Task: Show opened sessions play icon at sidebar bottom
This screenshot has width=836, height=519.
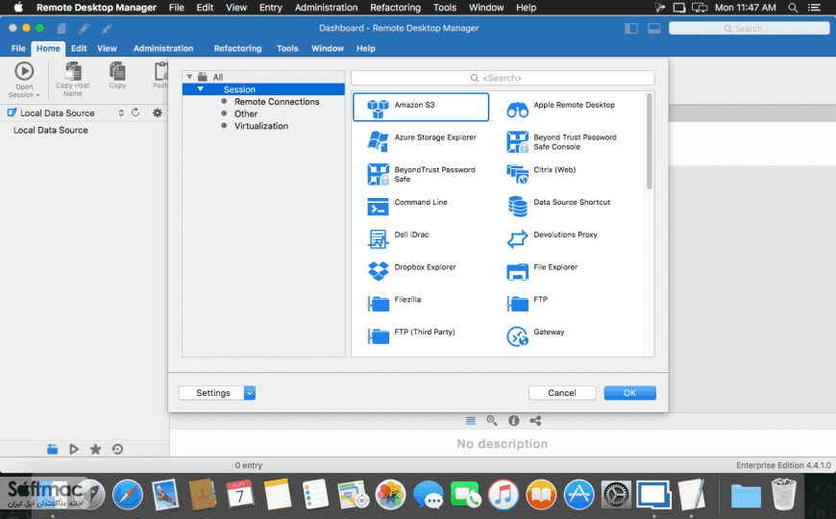Action: click(74, 449)
